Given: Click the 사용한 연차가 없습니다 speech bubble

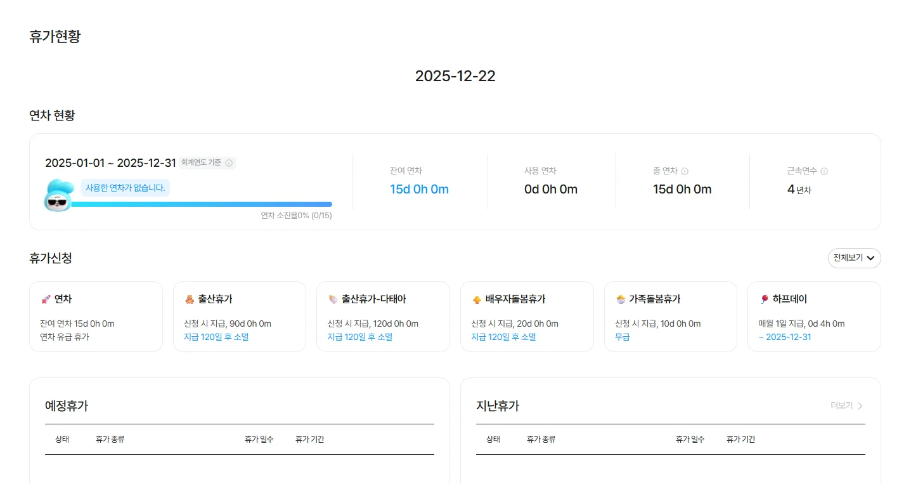Looking at the screenshot, I should click(x=126, y=188).
